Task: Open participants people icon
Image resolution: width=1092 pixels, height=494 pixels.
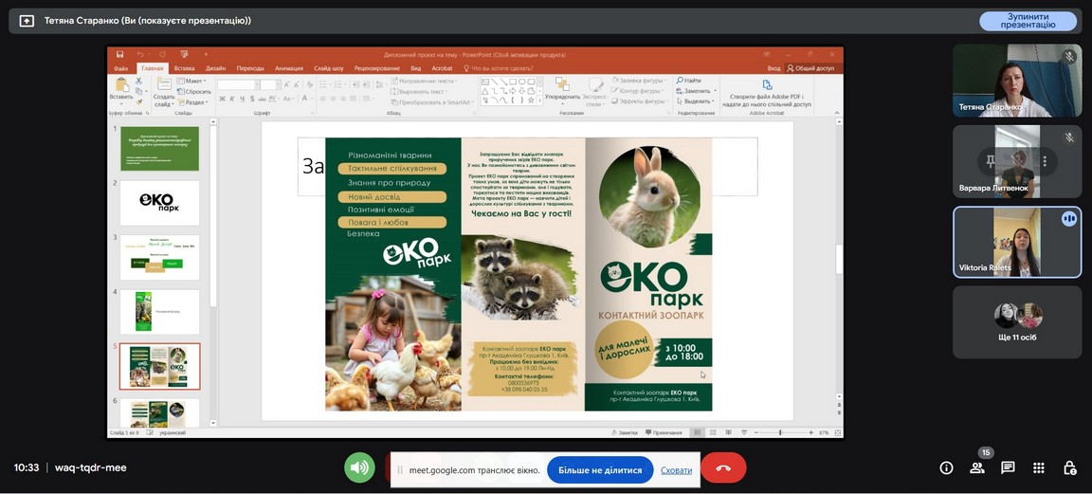Action: click(977, 467)
